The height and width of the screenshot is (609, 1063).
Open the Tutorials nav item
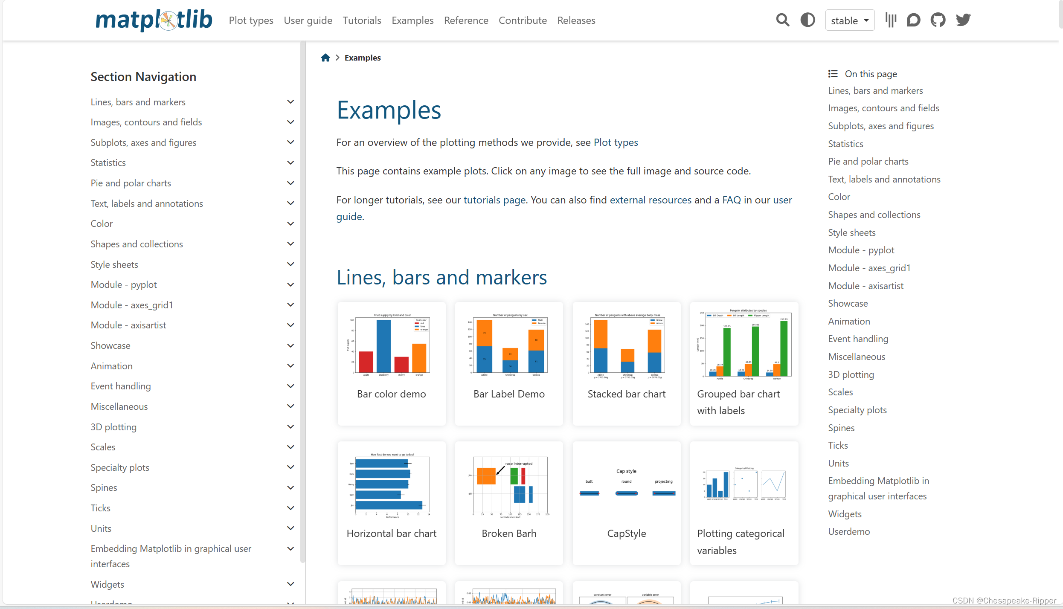tap(362, 20)
